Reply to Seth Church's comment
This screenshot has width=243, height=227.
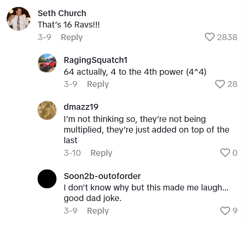72,37
